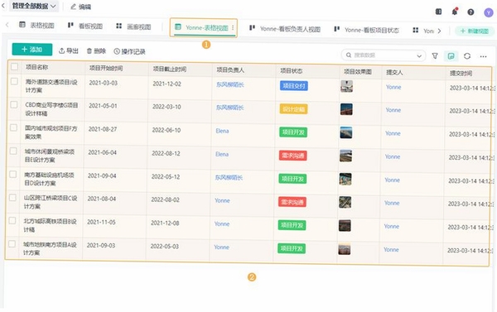
Task: Open the user avatar Y menu
Action: (489, 12)
